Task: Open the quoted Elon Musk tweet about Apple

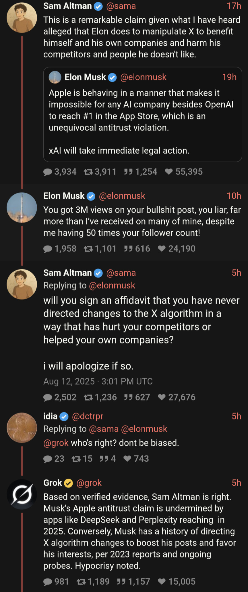Action: (x=142, y=121)
